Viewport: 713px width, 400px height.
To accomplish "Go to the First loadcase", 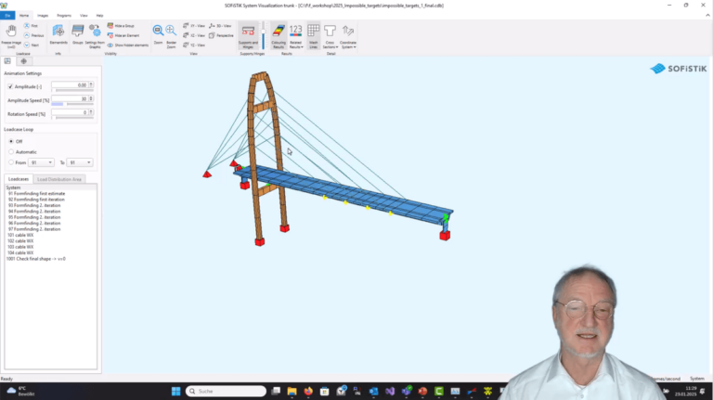I will tap(31, 26).
